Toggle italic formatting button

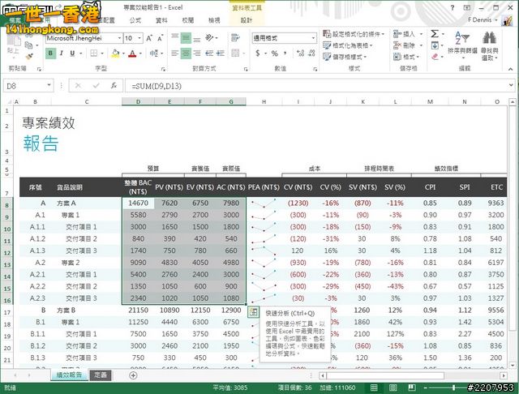[62, 53]
